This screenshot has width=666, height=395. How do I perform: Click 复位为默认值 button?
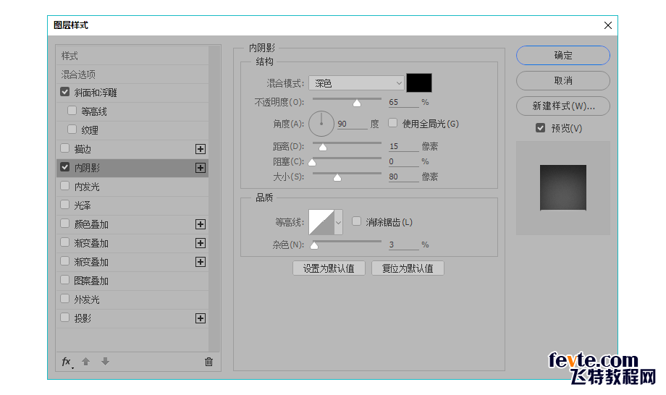408,268
